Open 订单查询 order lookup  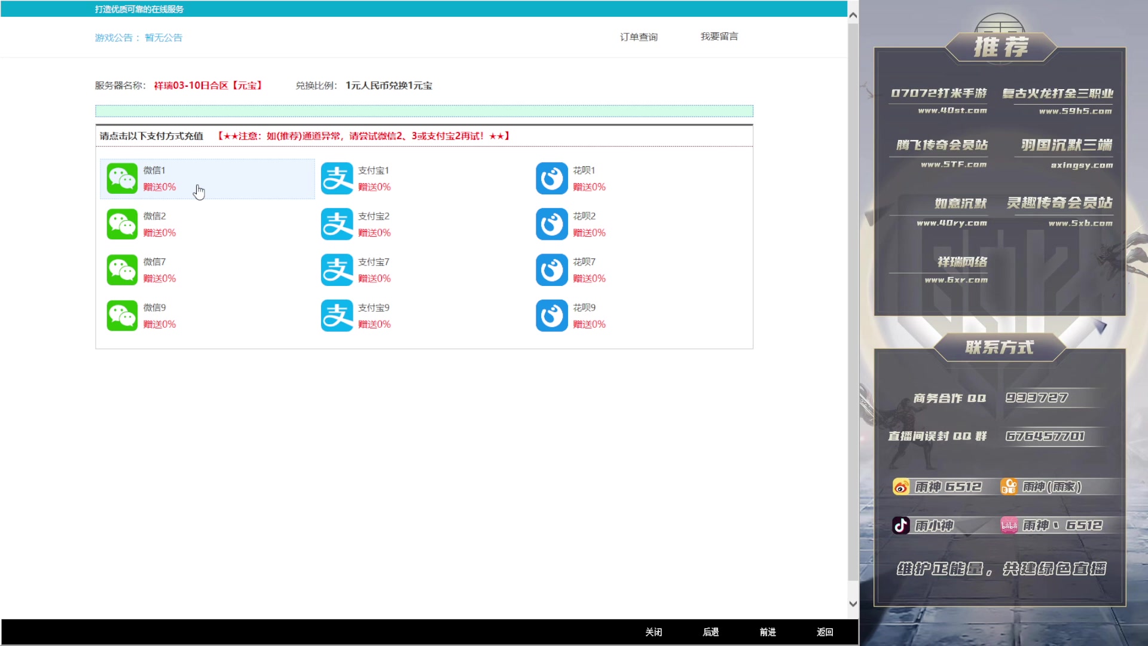[x=639, y=37]
